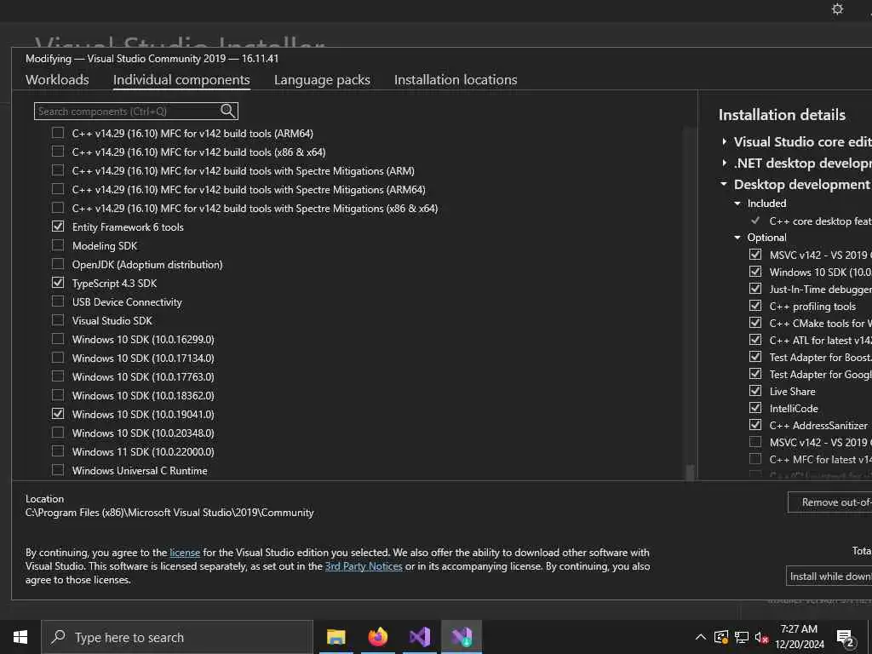The height and width of the screenshot is (654, 872).
Task: Switch to Visual Studio Installer taskbar icon
Action: (x=462, y=637)
